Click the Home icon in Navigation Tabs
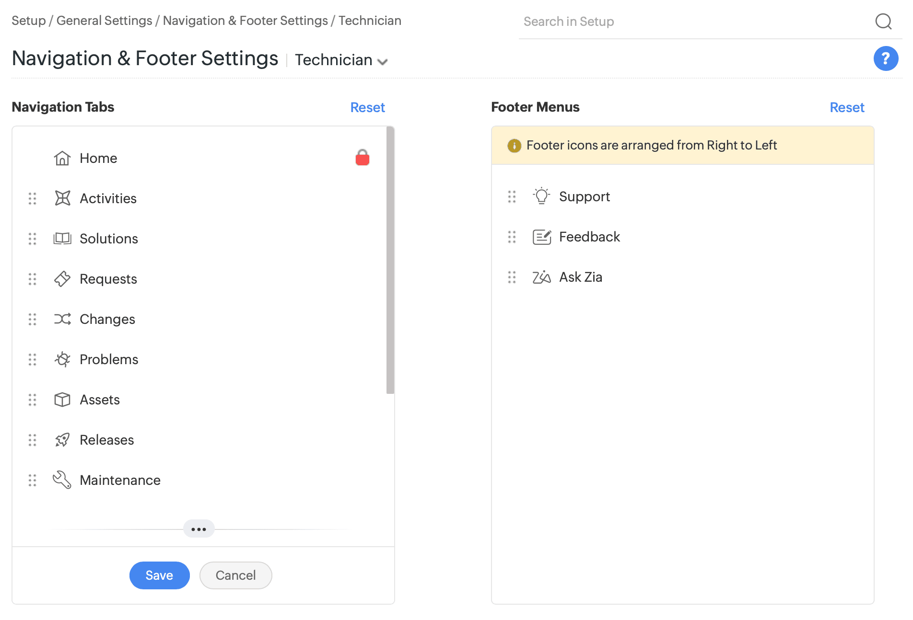The width and height of the screenshot is (913, 620). coord(62,158)
